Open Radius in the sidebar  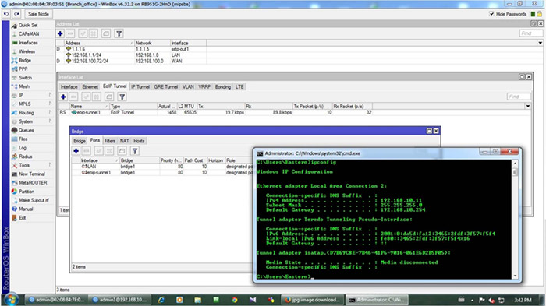tap(26, 157)
